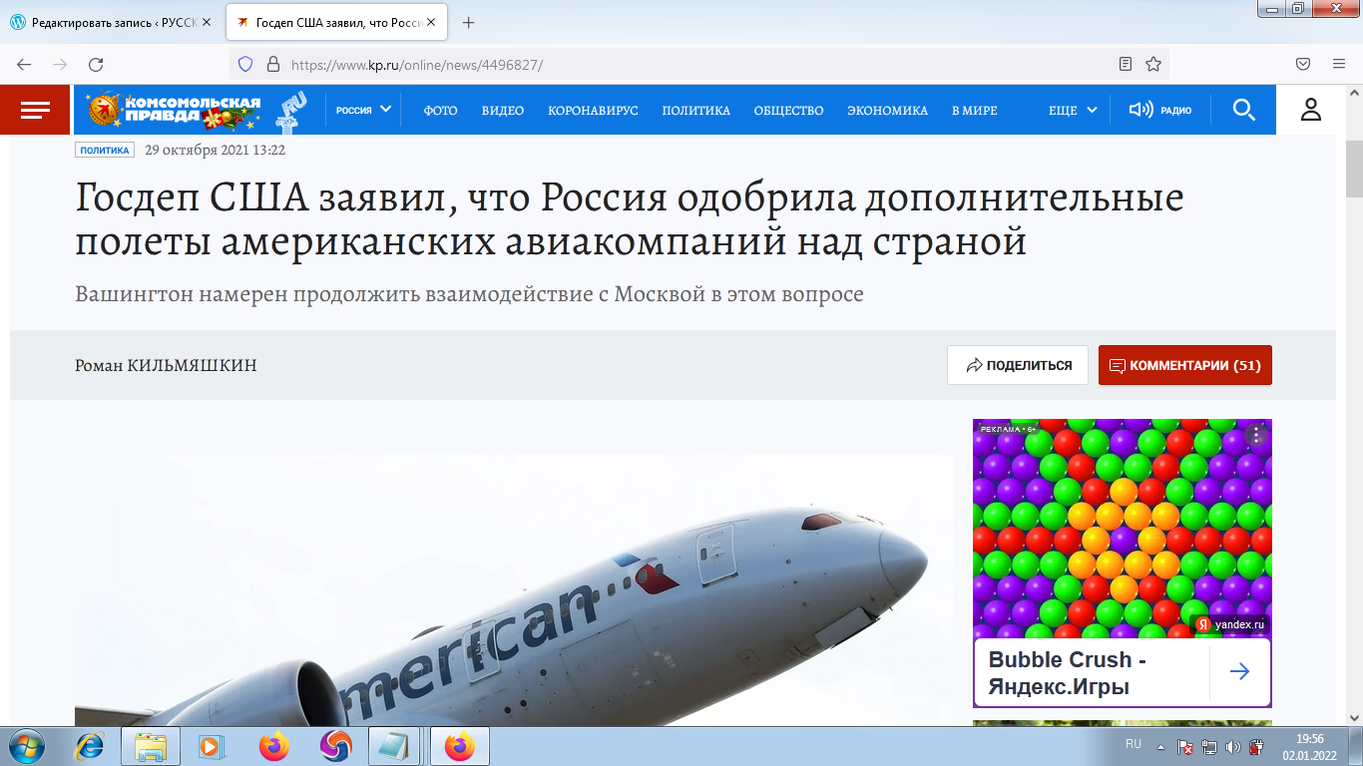Image resolution: width=1363 pixels, height=766 pixels.
Task: Click the Windows Start button
Action: point(27,745)
